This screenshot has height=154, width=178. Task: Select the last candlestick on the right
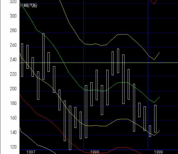tap(155, 119)
